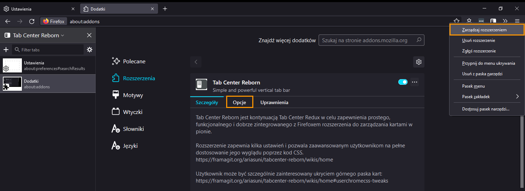The image size is (525, 191).
Task: Switch to the Uprawnienia tab
Action: pos(274,102)
